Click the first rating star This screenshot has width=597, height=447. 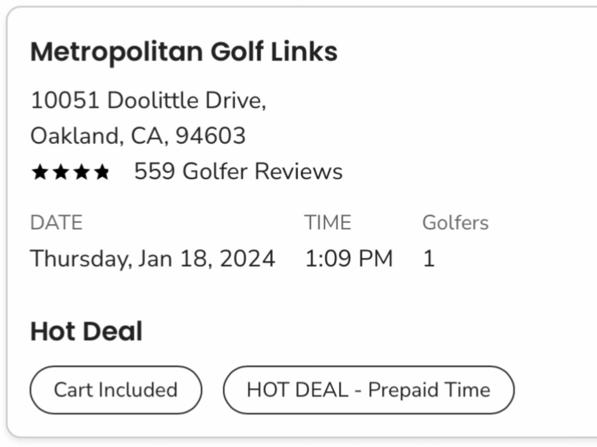(40, 173)
